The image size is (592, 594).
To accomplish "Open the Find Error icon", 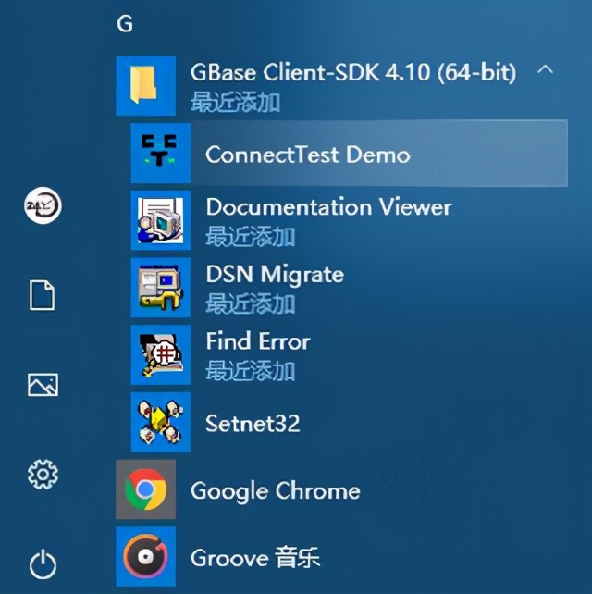I will (x=161, y=355).
